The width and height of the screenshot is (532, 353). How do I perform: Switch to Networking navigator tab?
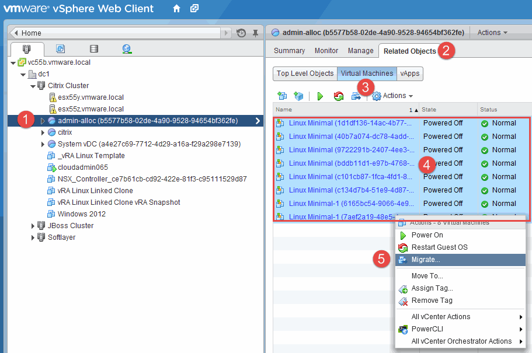point(127,49)
